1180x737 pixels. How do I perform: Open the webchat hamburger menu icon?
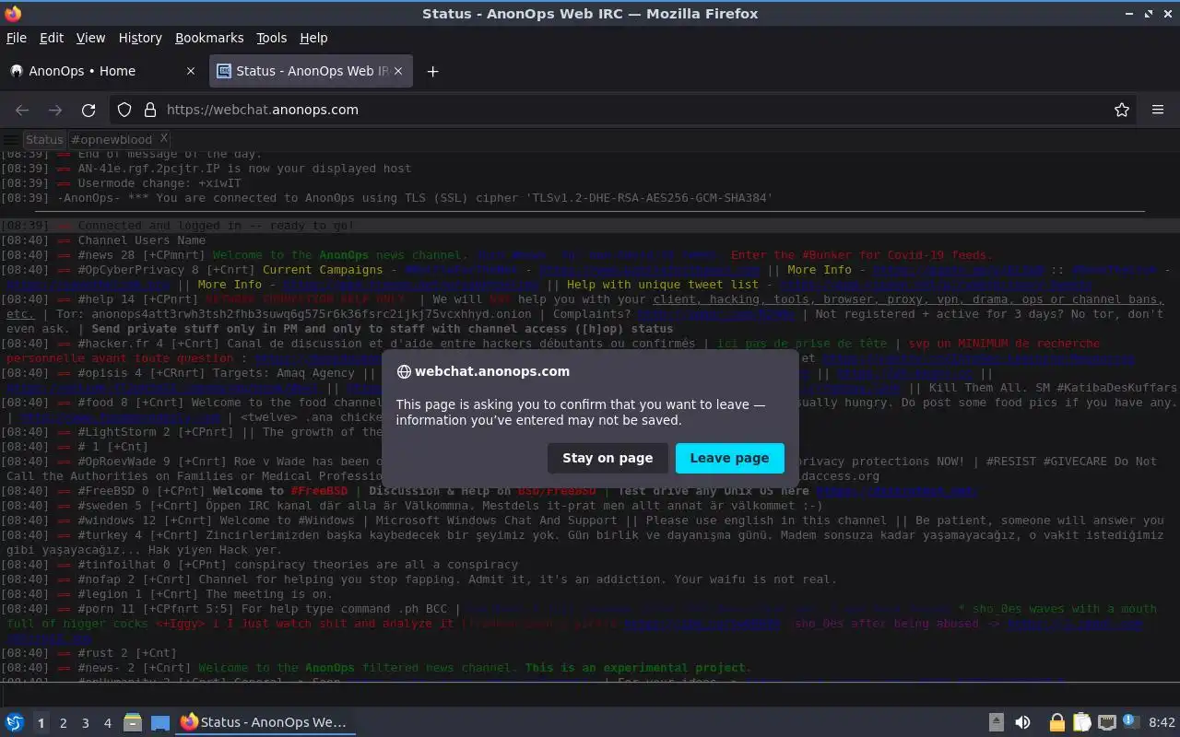tap(11, 140)
